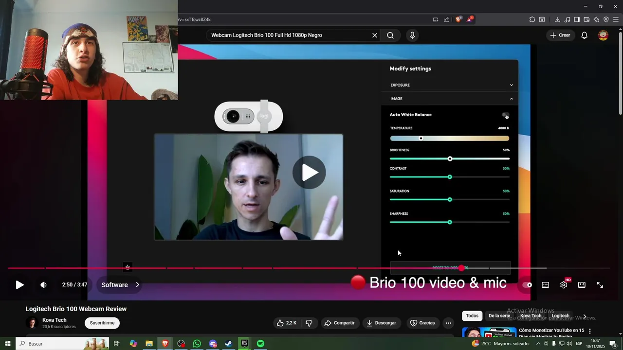This screenshot has width=623, height=350.
Task: Open Cómo Monetizar YouTube suggested thumbnail
Action: (489, 332)
